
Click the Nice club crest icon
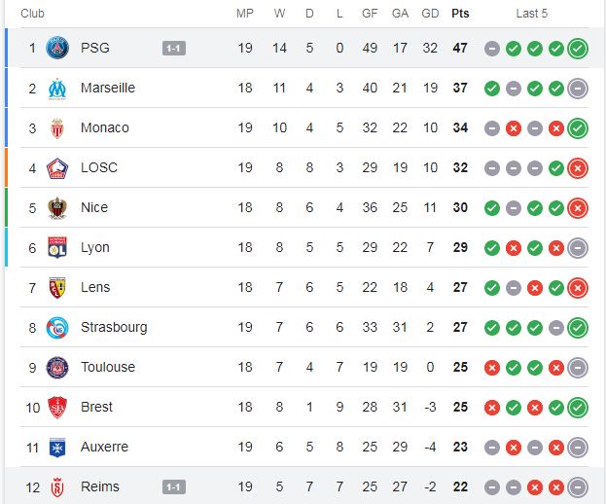[x=57, y=208]
